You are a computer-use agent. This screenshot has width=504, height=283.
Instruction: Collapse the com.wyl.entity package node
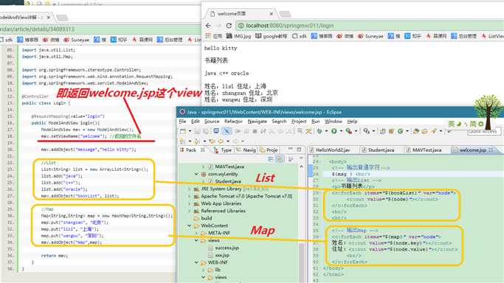pyautogui.click(x=196, y=174)
